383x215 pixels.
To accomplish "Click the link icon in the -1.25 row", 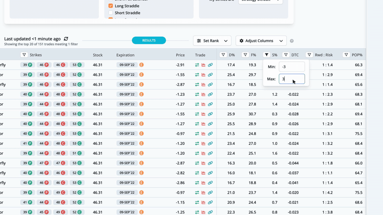I will (x=210, y=212).
